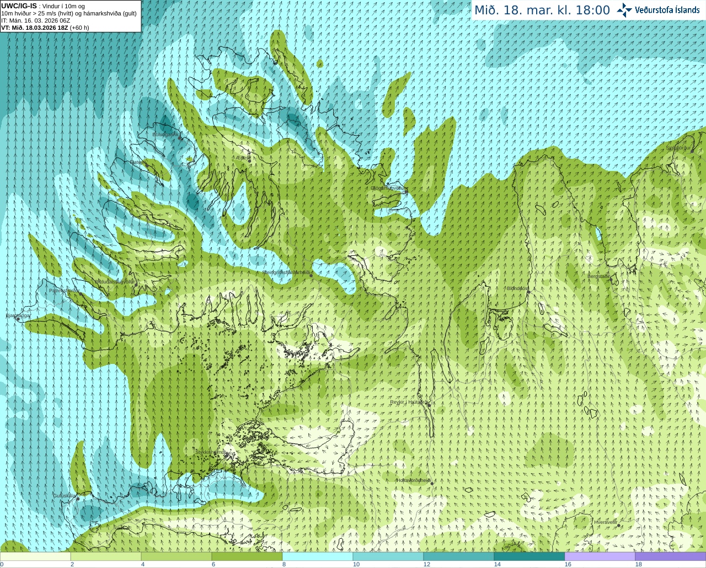
Task: Select the Gjögurflugvöllur station label
Action: coord(388,188)
